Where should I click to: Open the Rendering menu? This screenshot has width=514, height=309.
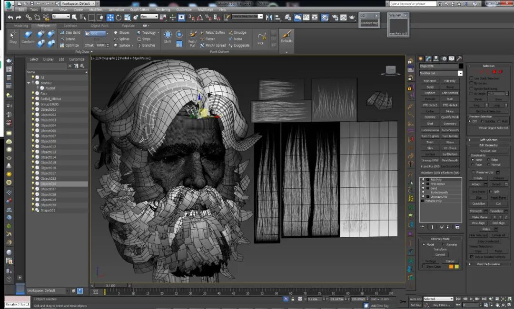[x=163, y=10]
